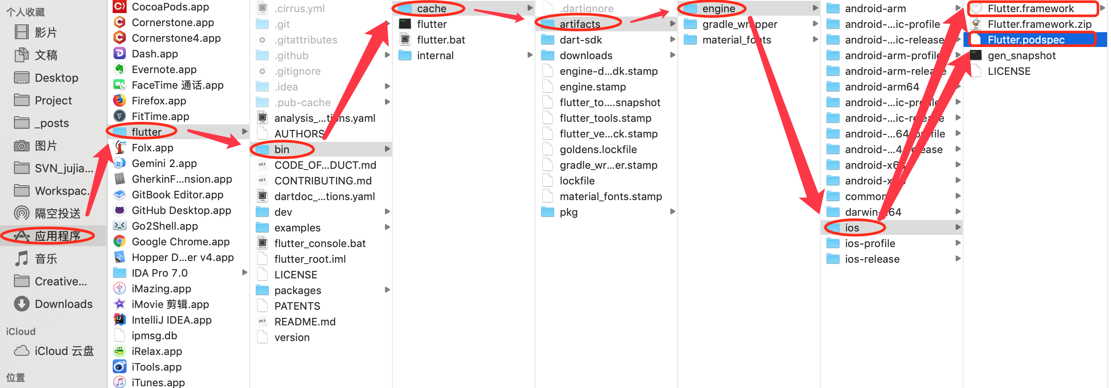Click the CocoaPods.app icon
Image resolution: width=1111 pixels, height=388 pixels.
coord(120,7)
